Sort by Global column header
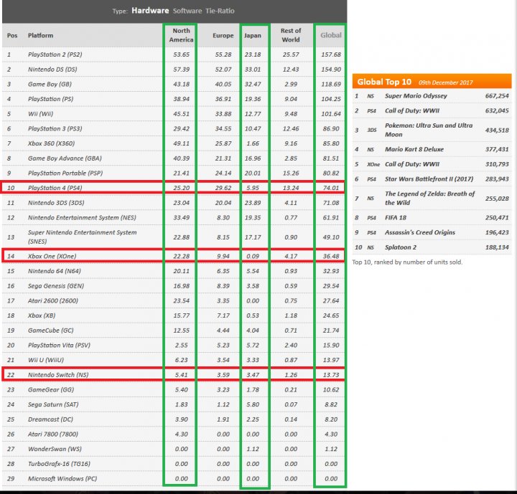517x494 pixels. (331, 35)
